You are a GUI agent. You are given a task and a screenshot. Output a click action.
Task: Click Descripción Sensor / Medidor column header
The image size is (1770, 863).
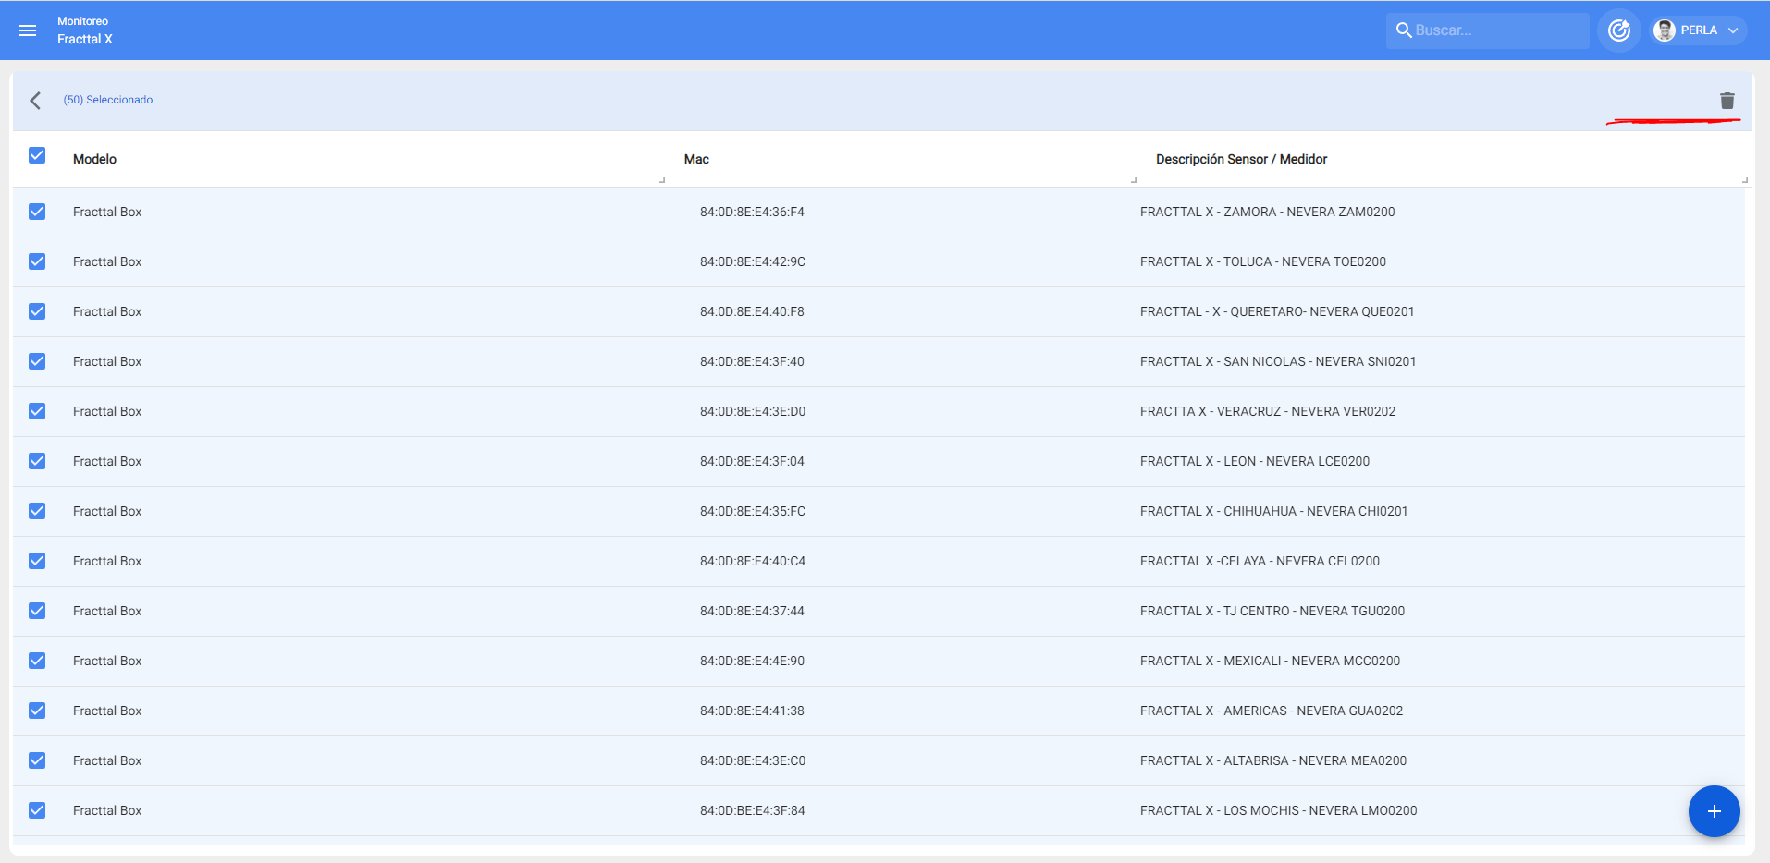click(1241, 159)
